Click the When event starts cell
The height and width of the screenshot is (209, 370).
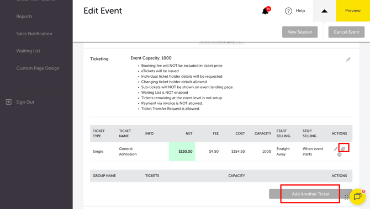click(x=313, y=152)
